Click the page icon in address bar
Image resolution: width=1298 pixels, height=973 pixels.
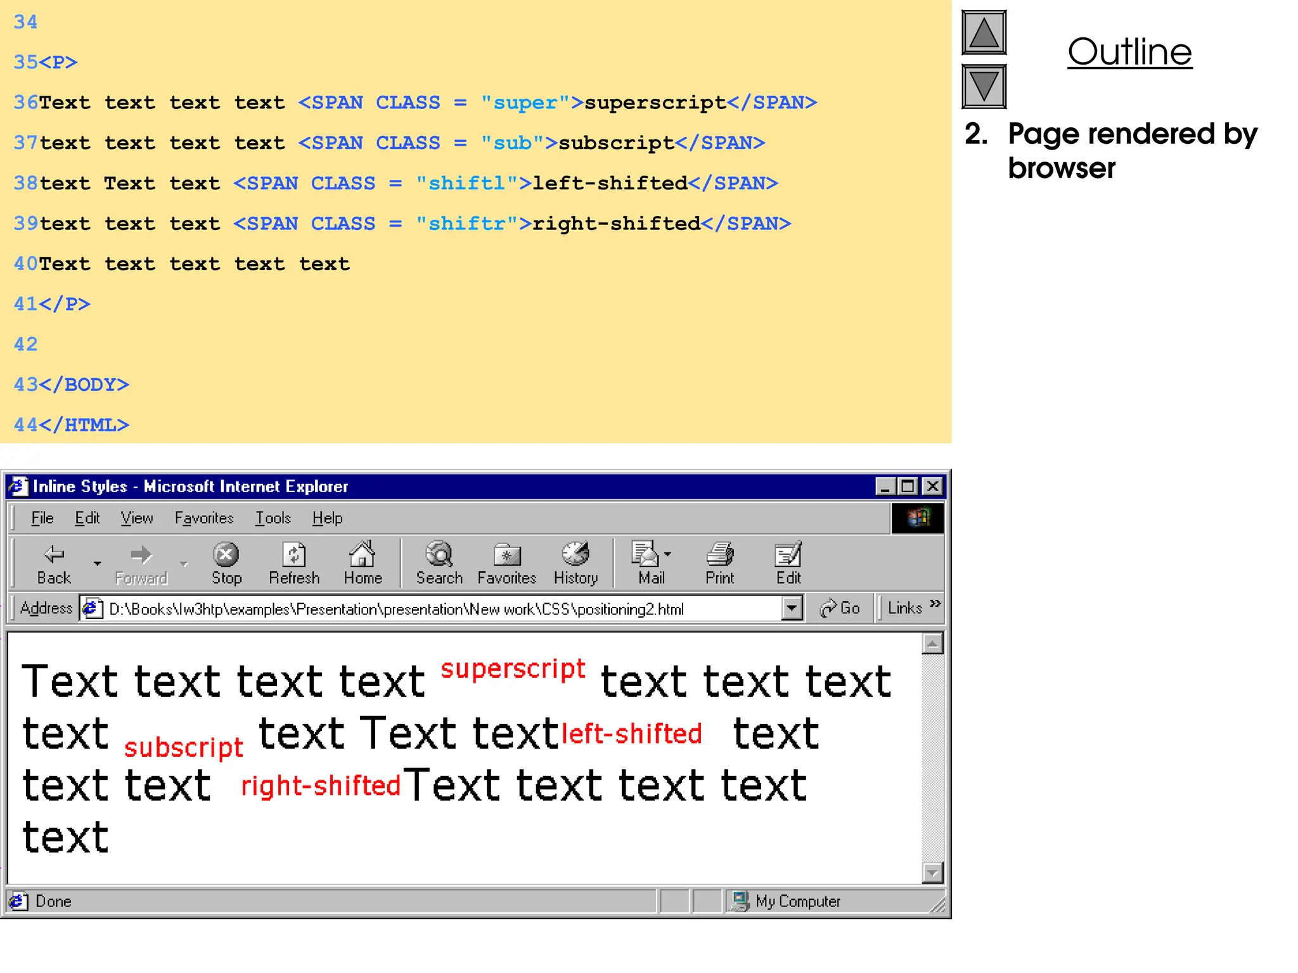pos(93,609)
